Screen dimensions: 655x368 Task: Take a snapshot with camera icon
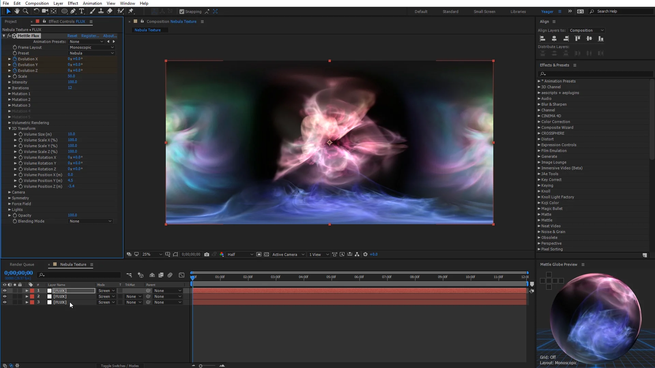click(207, 255)
